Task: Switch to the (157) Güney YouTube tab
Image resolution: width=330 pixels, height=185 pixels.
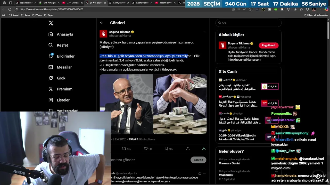Action: click(72, 3)
